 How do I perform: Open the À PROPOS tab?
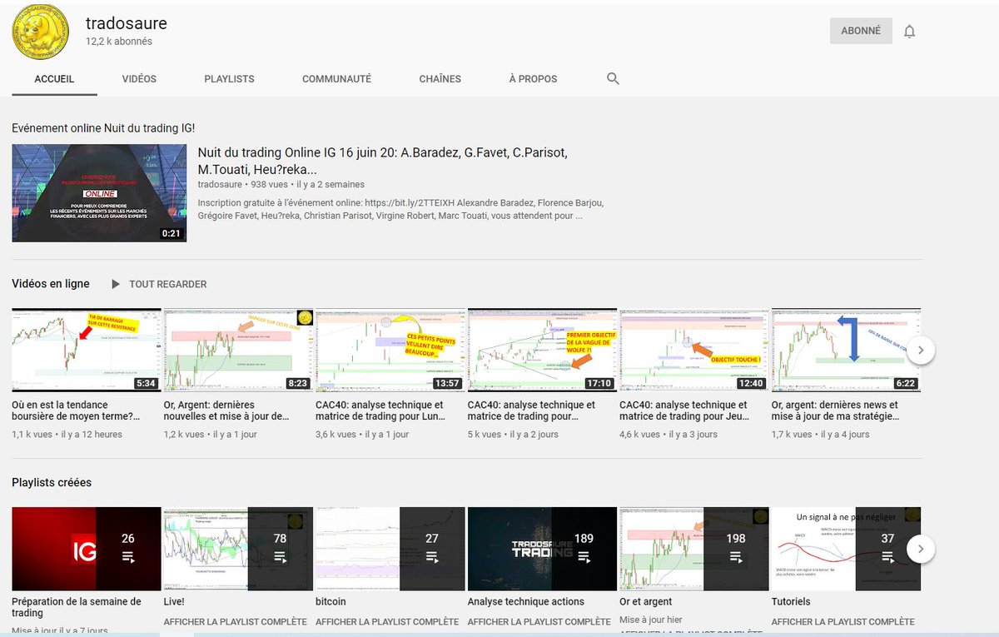533,79
